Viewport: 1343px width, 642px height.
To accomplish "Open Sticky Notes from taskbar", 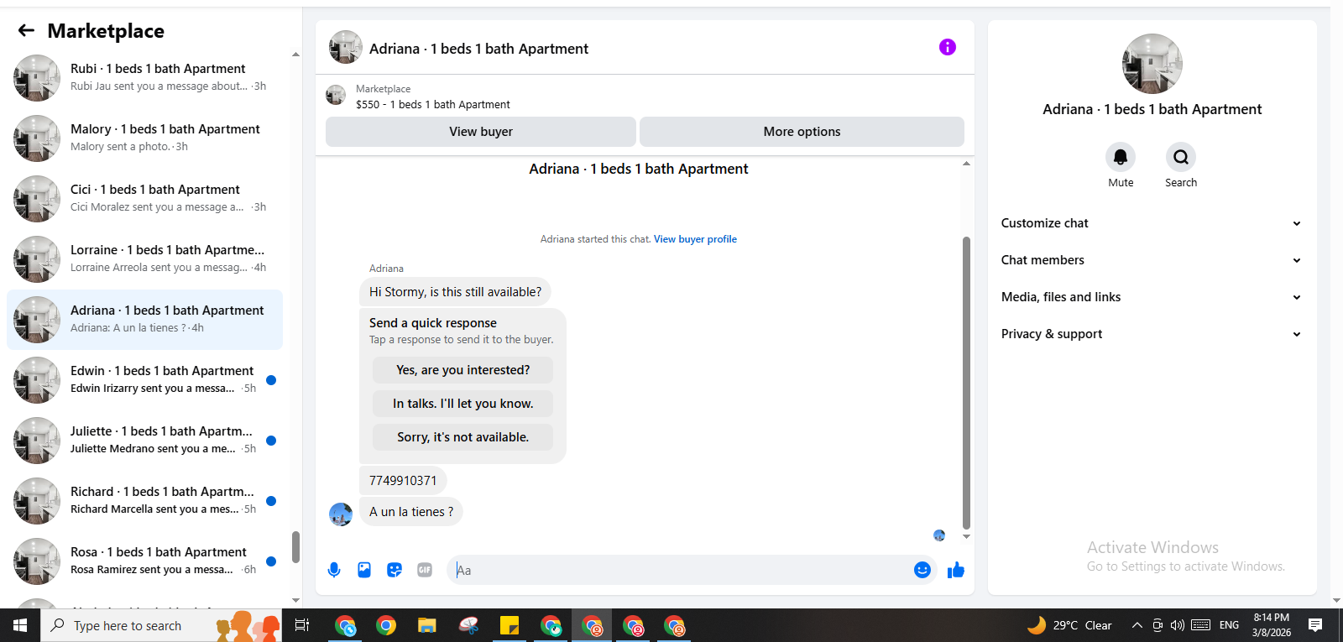I will [510, 625].
